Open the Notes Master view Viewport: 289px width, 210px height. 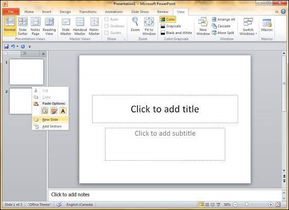coord(94,26)
